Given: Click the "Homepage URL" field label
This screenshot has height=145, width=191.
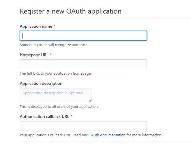Looking at the screenshot, I should click(34, 55).
